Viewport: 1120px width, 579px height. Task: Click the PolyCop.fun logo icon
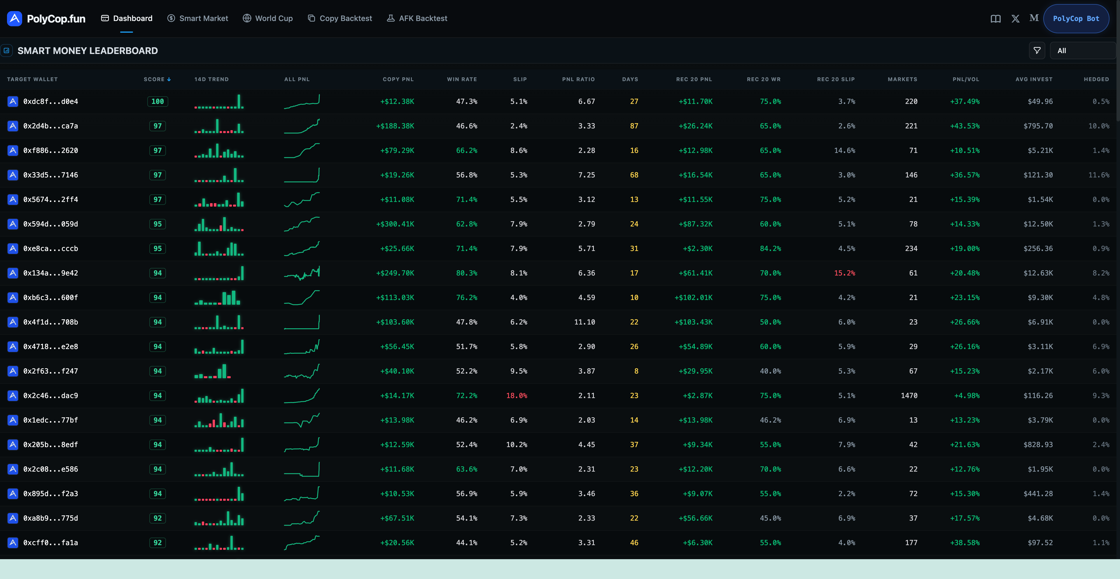click(x=14, y=18)
